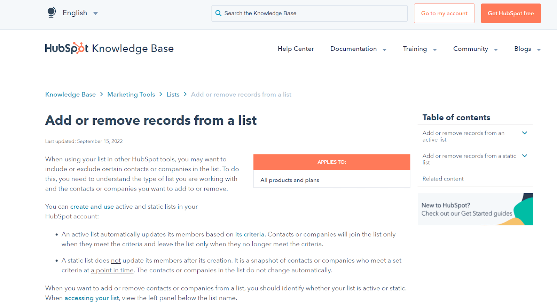
Task: Type in the Search the Knowledge Base field
Action: (x=313, y=13)
